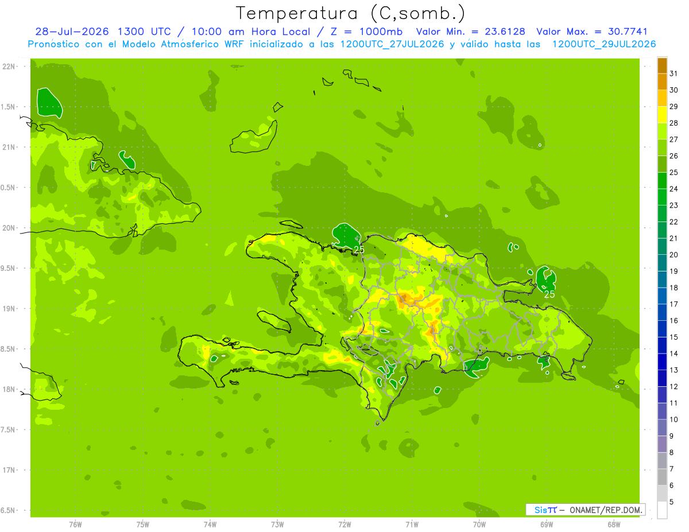The image size is (689, 532).
Task: Click colorbar value label 8
Action: coord(671,453)
